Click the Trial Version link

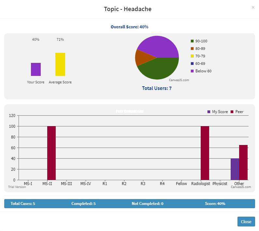(x=17, y=187)
